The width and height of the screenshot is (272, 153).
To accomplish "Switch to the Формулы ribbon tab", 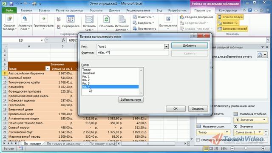I will tap(96, 10).
